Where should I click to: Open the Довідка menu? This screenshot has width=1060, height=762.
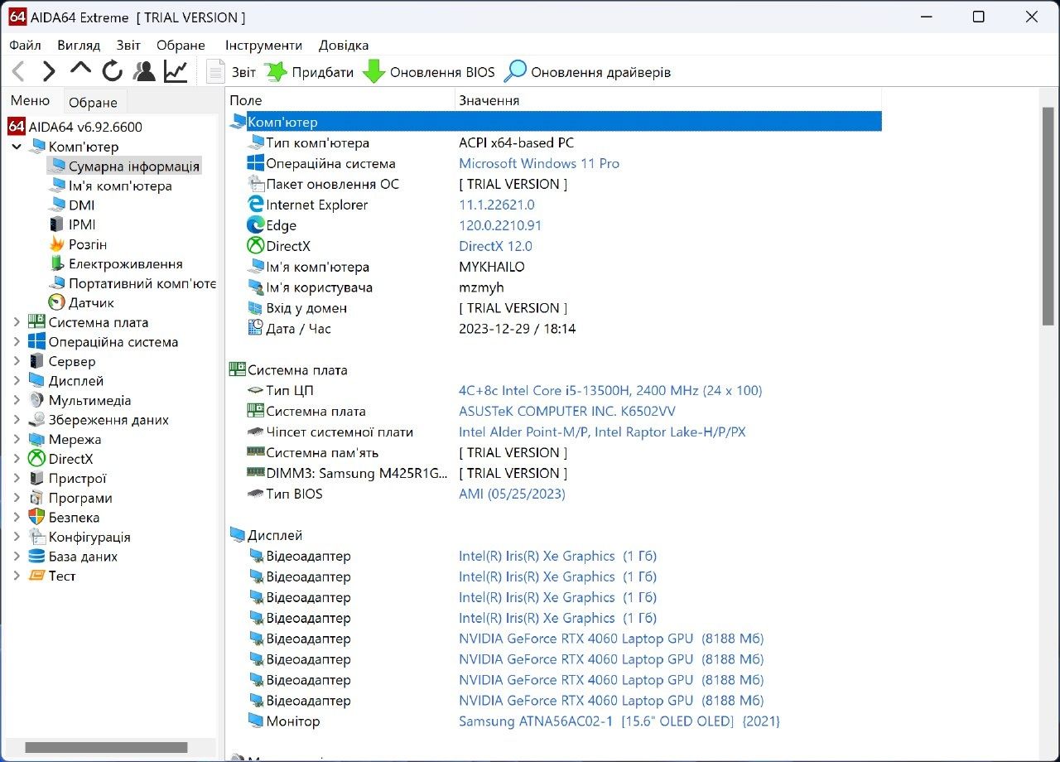[x=344, y=46]
